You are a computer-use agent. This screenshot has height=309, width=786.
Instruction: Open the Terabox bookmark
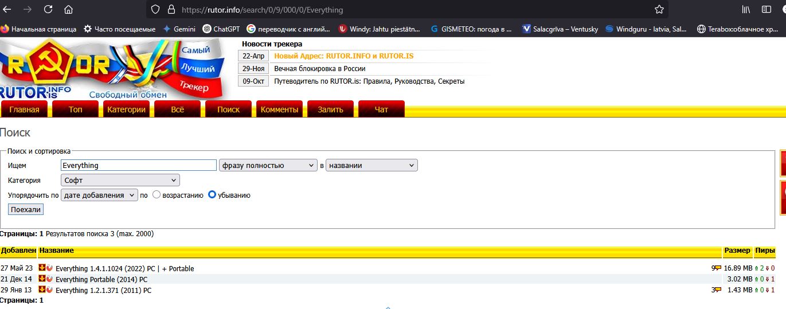(737, 29)
